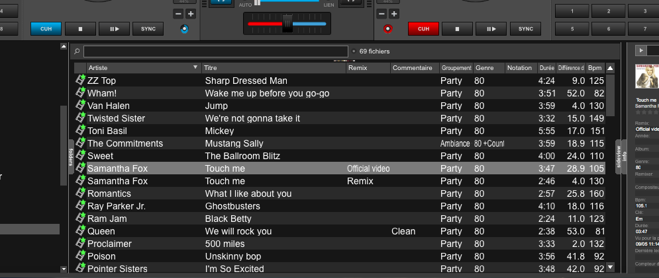This screenshot has height=278, width=659.
Task: Click song list scroll up arrow
Action: (x=610, y=68)
